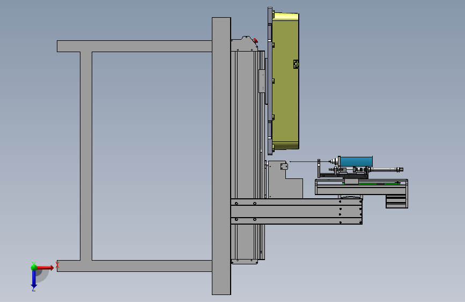Select the horizontal cantilever arm rail with bolts
465x302 pixels.
297,211
